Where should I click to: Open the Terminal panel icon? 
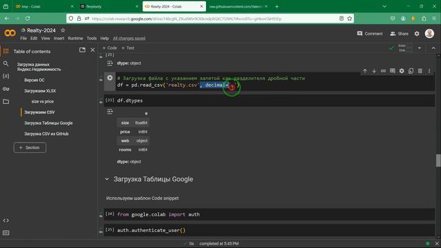coord(6,233)
